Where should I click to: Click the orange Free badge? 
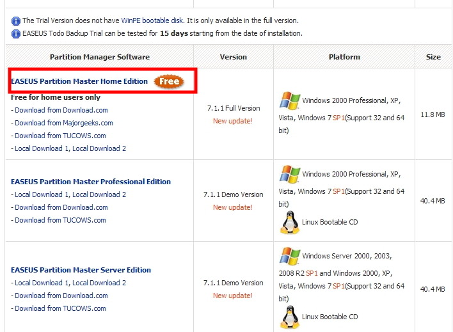(168, 81)
